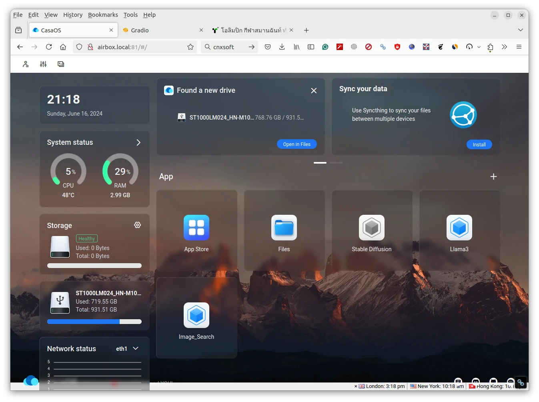Click London 3:18 pm status bar clock

[382, 386]
